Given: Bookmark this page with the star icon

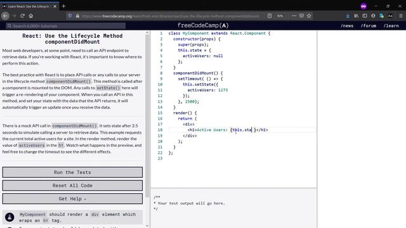Looking at the screenshot, I should 309,16.
